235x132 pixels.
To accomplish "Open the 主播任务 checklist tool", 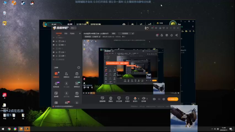I will click(77, 75).
